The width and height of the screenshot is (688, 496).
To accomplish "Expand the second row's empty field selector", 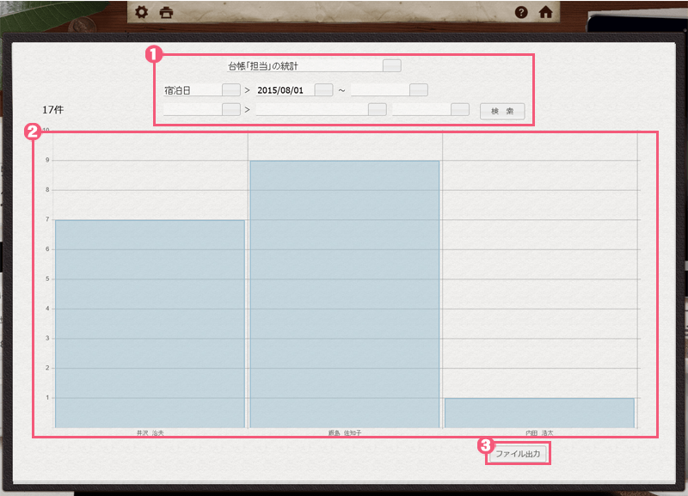I will pos(230,109).
